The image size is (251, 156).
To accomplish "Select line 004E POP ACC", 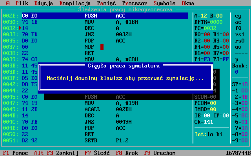I will click(x=95, y=128).
